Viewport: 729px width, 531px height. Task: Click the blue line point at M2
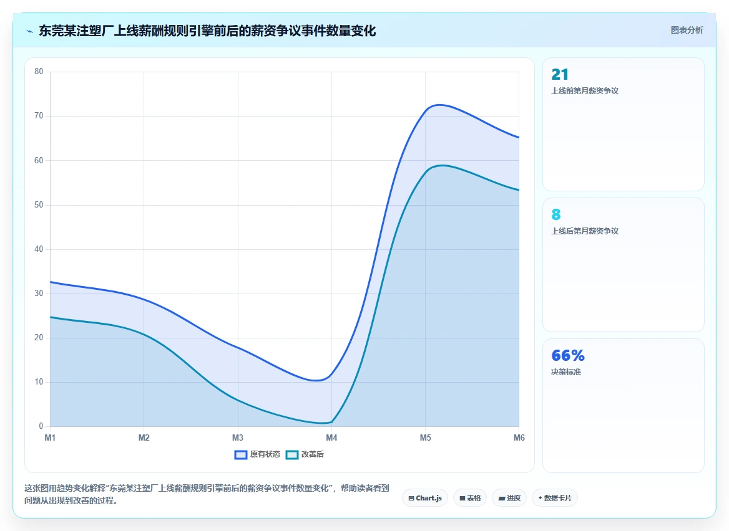click(x=144, y=299)
